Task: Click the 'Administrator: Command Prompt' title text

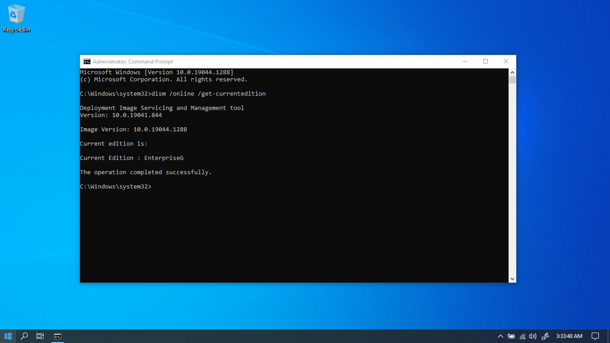Action: [133, 61]
